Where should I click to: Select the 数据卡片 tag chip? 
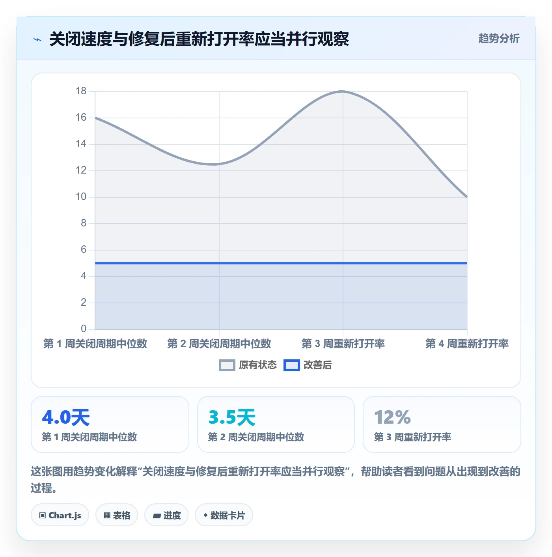pos(224,515)
